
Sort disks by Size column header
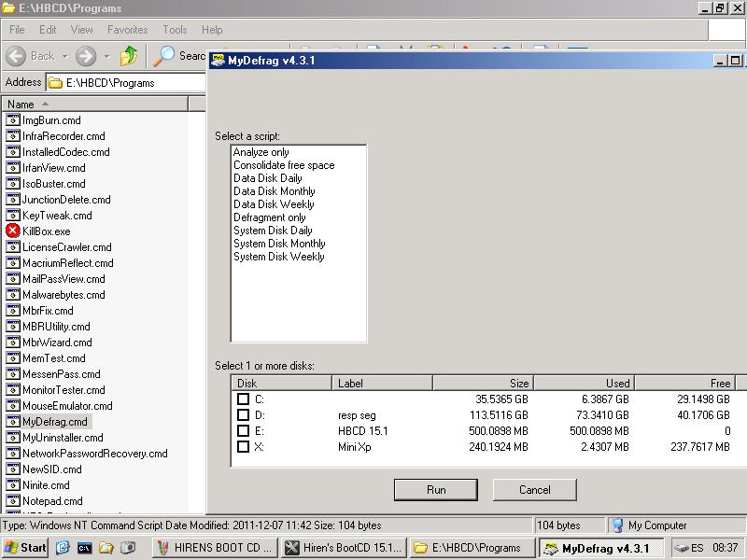coord(483,383)
